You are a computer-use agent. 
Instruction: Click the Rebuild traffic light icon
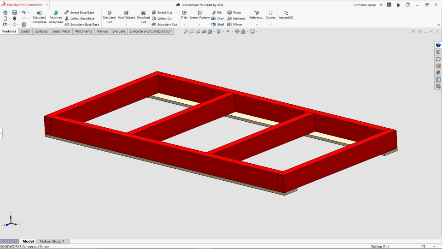(x=14, y=18)
